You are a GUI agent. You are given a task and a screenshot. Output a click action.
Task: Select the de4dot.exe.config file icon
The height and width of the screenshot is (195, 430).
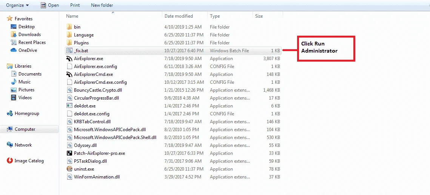point(69,114)
